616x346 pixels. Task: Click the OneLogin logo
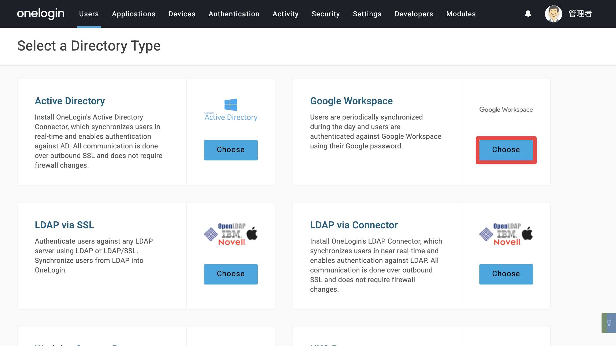click(x=41, y=14)
